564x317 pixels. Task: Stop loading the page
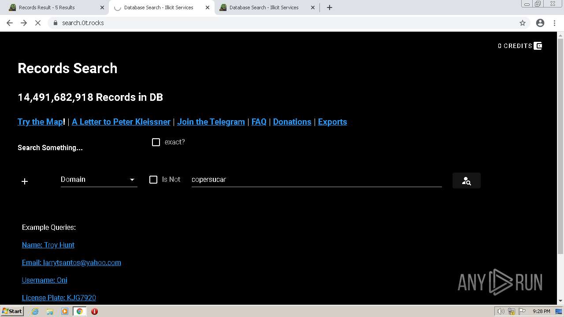pyautogui.click(x=38, y=23)
